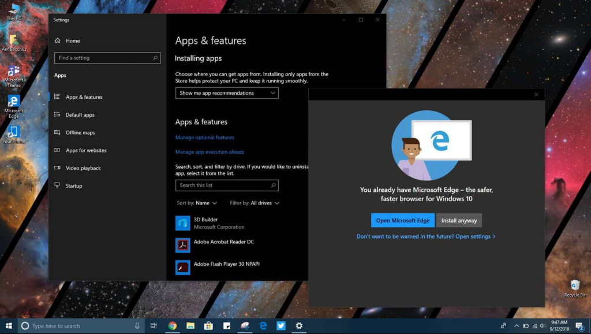Viewport: 591px width, 334px height.
Task: Select the Microsoft Teams desktop shortcut
Action: coord(14,77)
